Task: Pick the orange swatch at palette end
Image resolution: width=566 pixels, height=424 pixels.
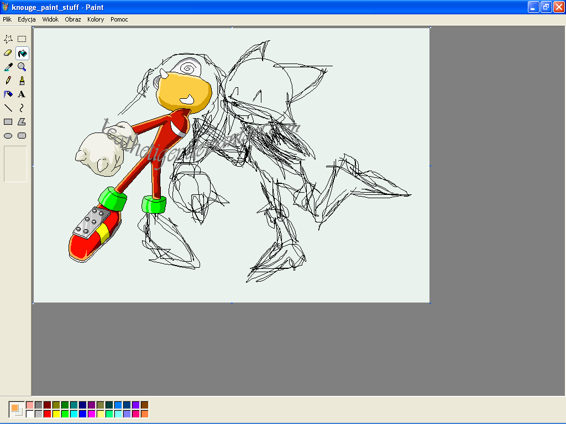Action: point(145,414)
